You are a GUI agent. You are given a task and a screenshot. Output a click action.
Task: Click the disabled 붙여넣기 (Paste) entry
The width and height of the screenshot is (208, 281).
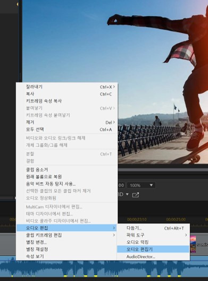(66, 108)
